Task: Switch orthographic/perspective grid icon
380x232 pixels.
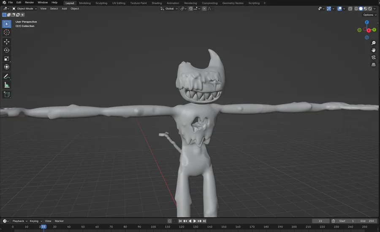Action: (x=374, y=65)
